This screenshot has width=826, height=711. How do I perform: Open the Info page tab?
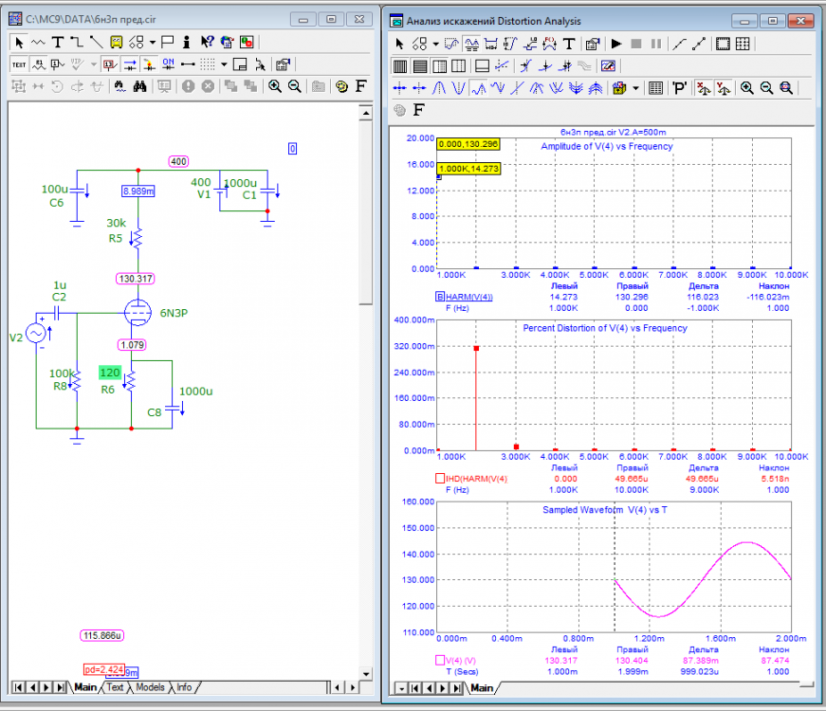pyautogui.click(x=184, y=687)
